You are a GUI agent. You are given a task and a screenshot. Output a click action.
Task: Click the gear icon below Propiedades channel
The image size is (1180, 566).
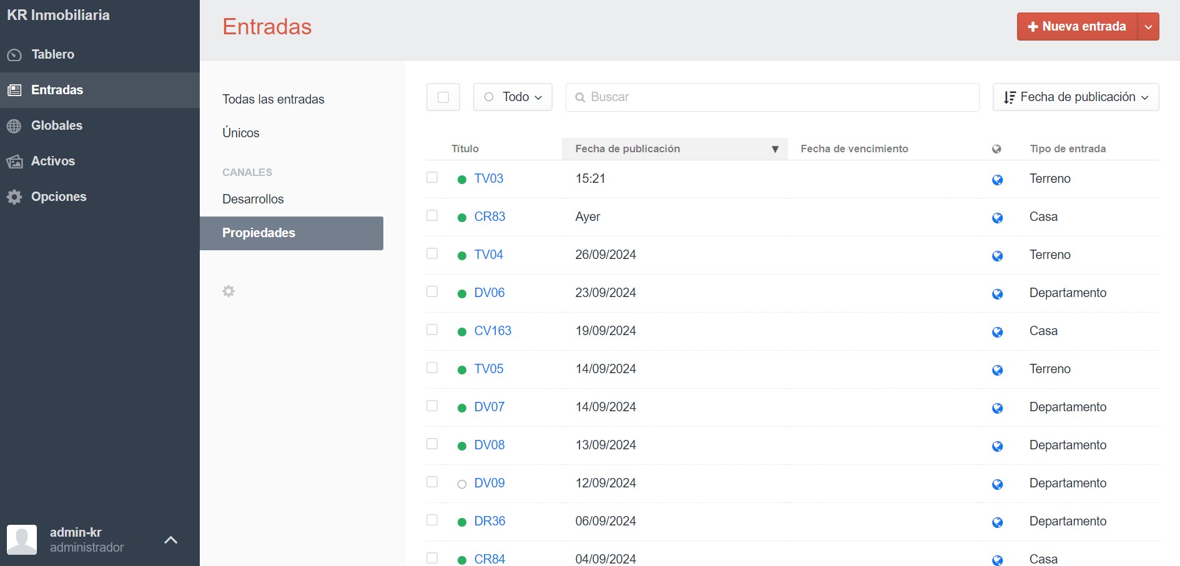pos(229,291)
